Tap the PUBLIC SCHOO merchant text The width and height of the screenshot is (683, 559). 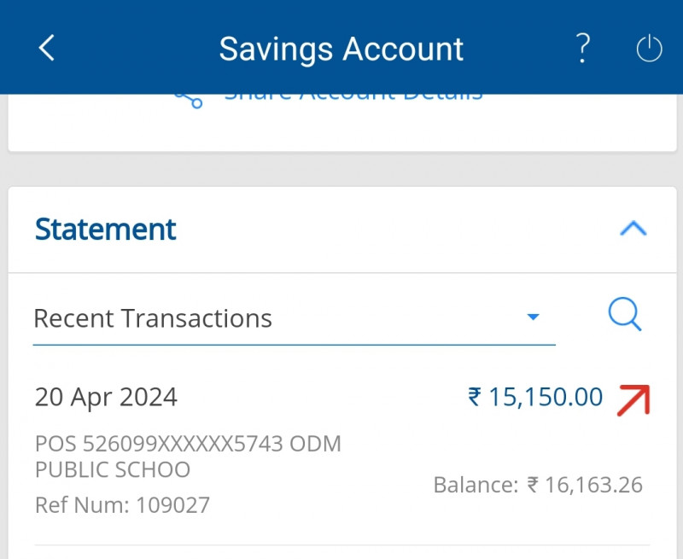coord(113,469)
